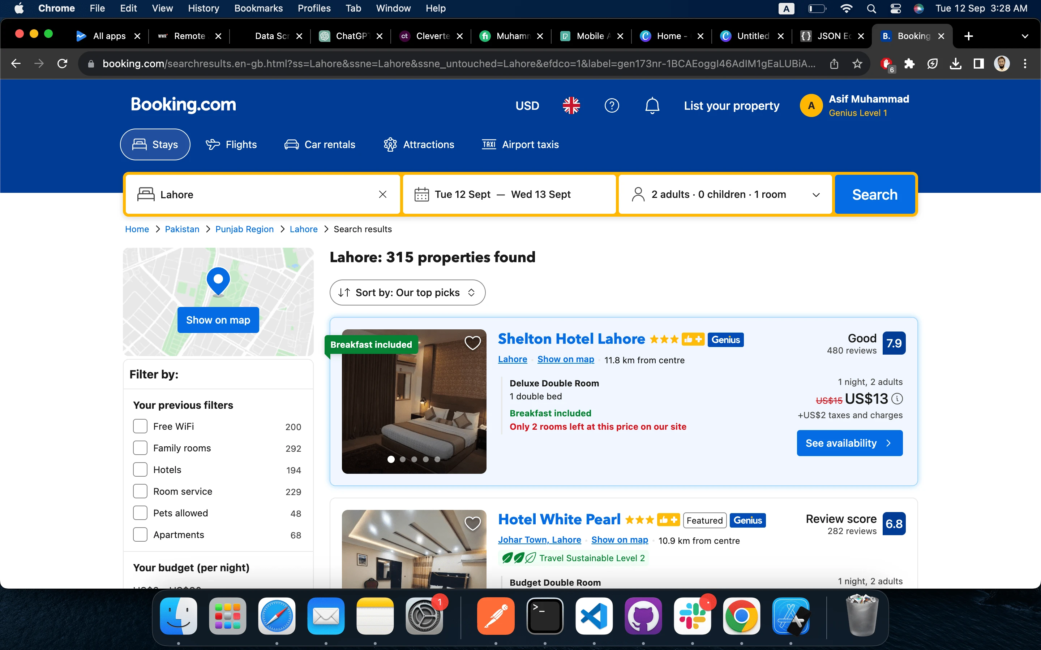Reload the current page
This screenshot has width=1041, height=650.
pos(63,64)
